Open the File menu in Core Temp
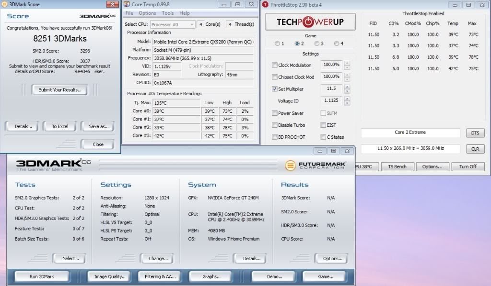Viewport: 491px width, 286px height. (129, 13)
